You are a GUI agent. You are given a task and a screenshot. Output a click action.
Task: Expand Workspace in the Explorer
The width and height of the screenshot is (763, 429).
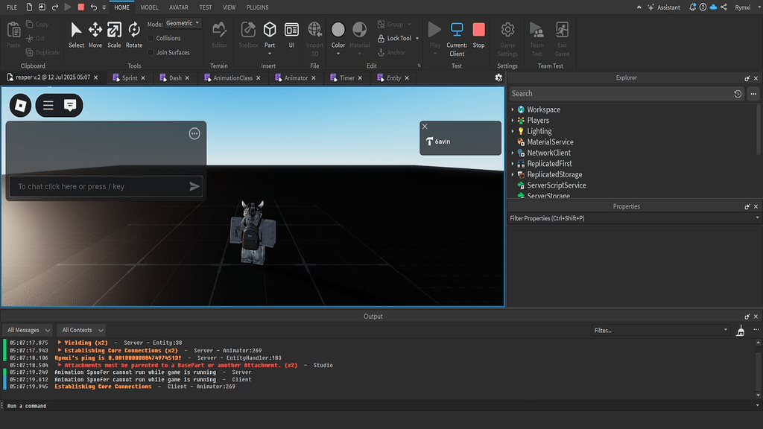pyautogui.click(x=513, y=109)
